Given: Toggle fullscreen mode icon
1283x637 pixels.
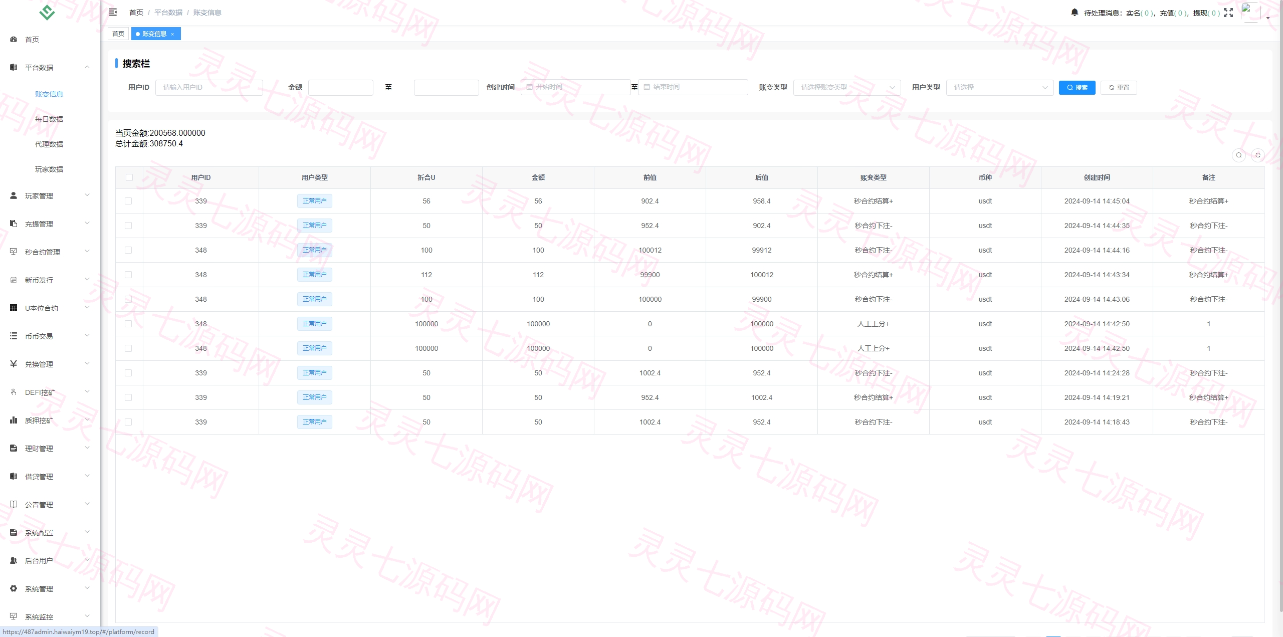Looking at the screenshot, I should 1228,13.
